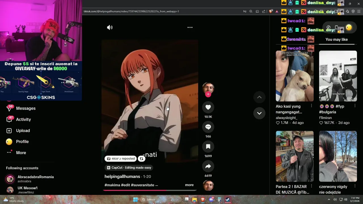
Task: Go to previous video with up chevron
Action: 259,97
